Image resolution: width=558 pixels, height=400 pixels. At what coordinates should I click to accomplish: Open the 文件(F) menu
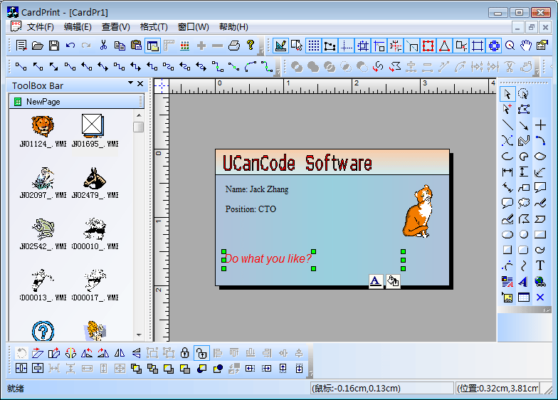(x=40, y=27)
